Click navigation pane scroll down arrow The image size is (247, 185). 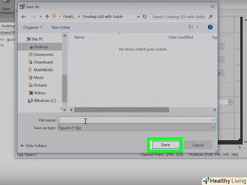click(65, 110)
